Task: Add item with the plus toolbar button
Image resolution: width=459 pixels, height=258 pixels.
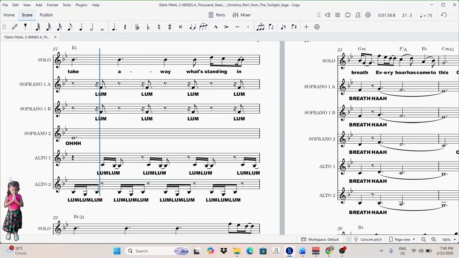Action: pos(306,27)
